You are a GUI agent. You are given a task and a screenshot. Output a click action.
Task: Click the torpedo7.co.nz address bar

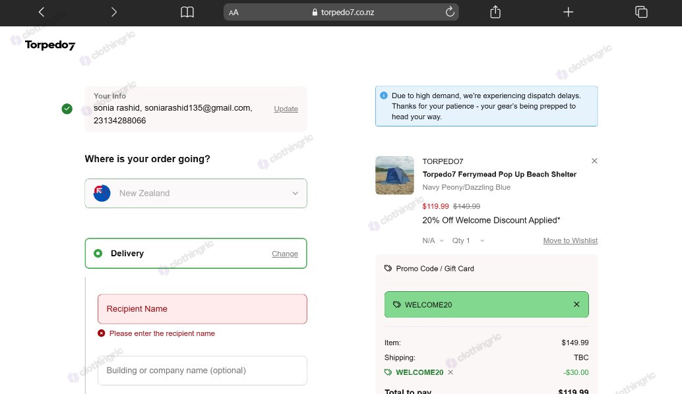tap(341, 12)
